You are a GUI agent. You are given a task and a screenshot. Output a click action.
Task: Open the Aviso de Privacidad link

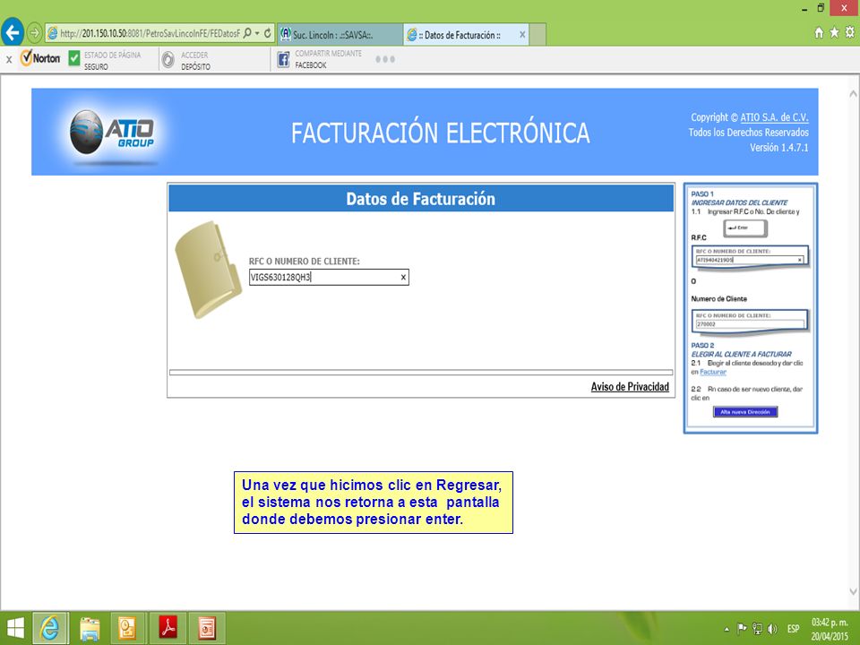[x=630, y=387]
